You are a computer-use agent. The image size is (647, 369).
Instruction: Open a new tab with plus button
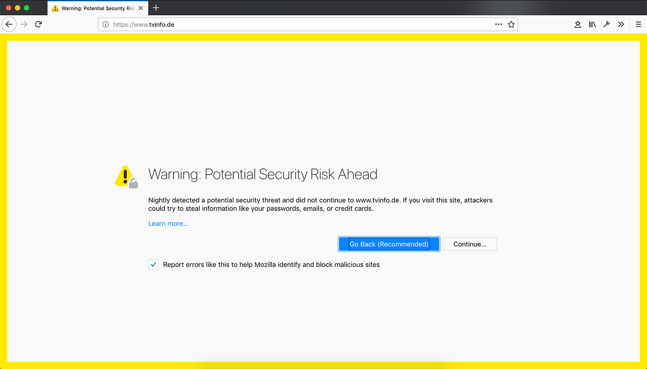click(x=156, y=8)
